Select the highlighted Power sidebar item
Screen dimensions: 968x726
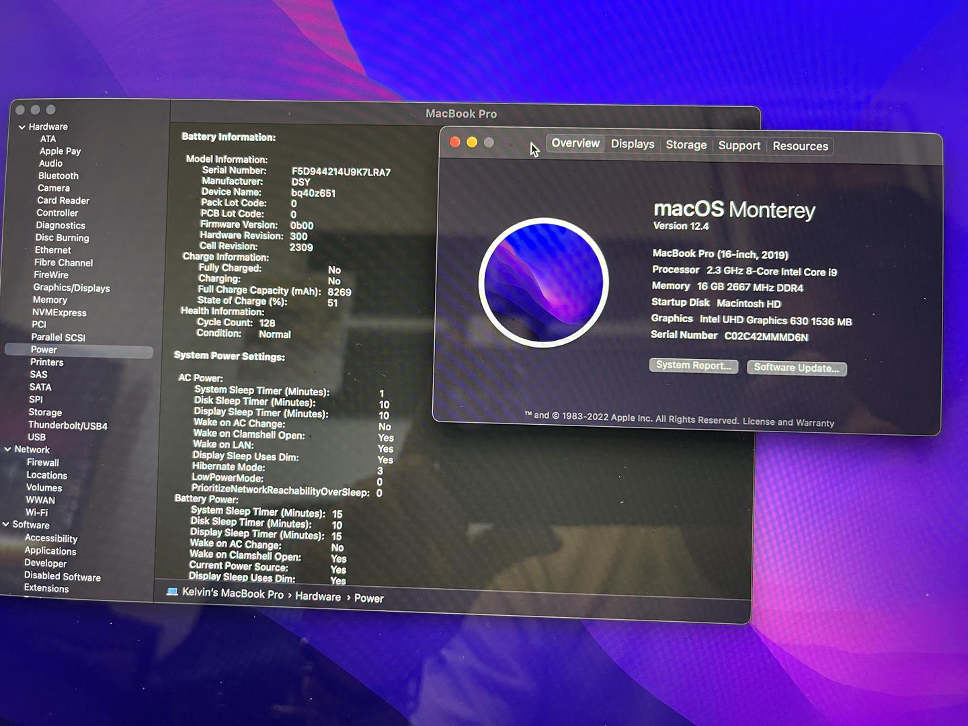point(79,350)
